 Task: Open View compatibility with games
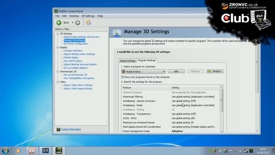79,78
